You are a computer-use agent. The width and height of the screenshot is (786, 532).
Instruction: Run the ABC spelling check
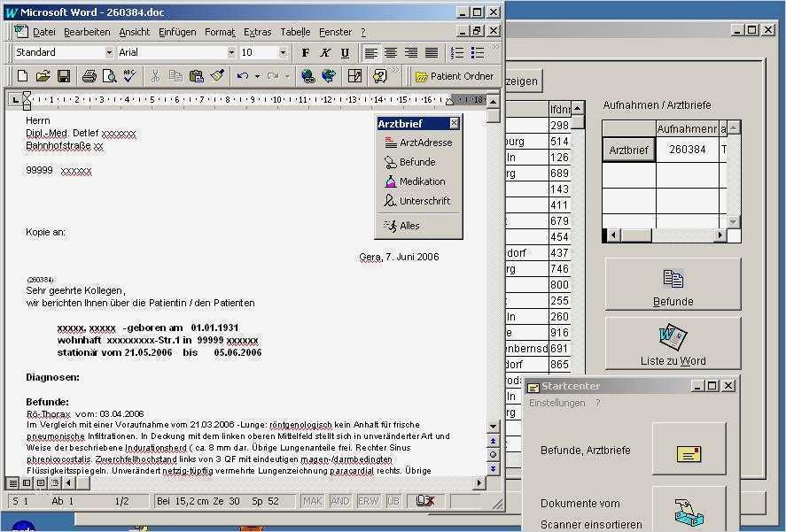[130, 76]
